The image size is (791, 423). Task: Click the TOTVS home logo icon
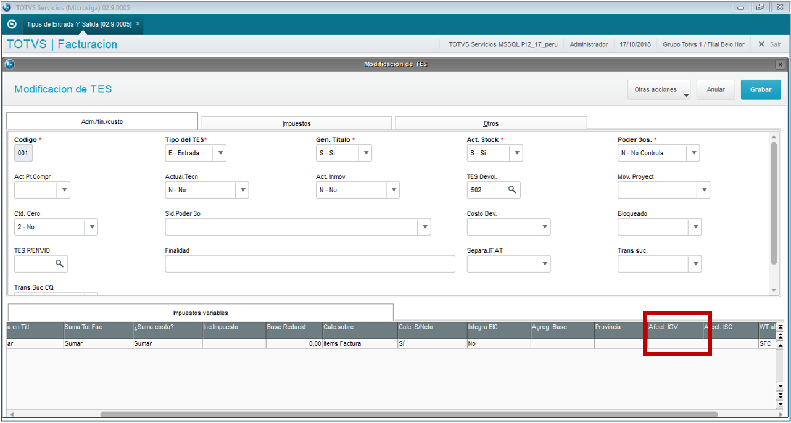click(x=11, y=25)
